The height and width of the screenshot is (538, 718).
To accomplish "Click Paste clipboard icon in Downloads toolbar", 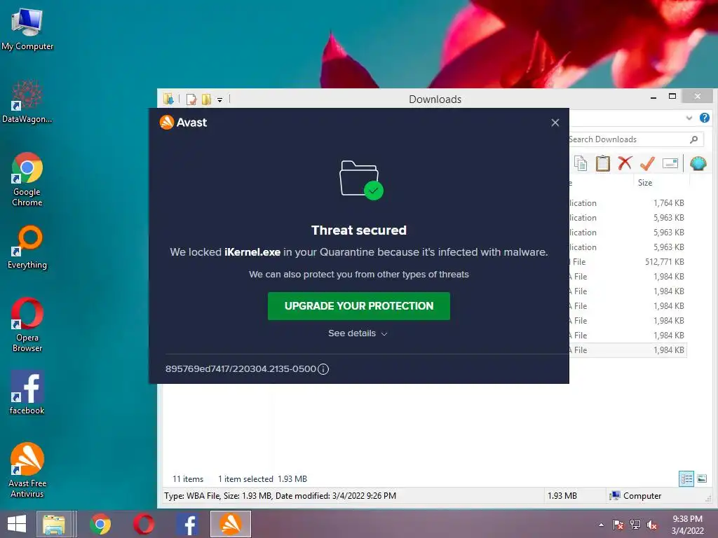I will (602, 163).
